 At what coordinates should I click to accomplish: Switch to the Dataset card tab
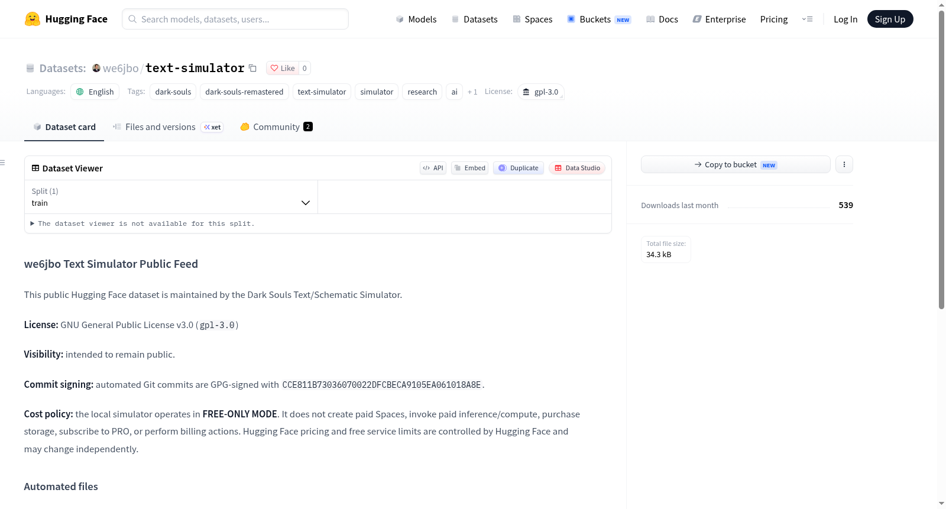point(64,127)
